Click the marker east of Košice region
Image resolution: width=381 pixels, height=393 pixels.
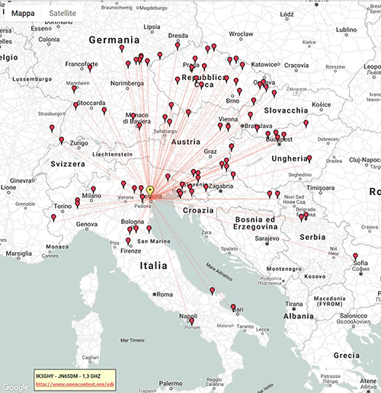tap(306, 124)
